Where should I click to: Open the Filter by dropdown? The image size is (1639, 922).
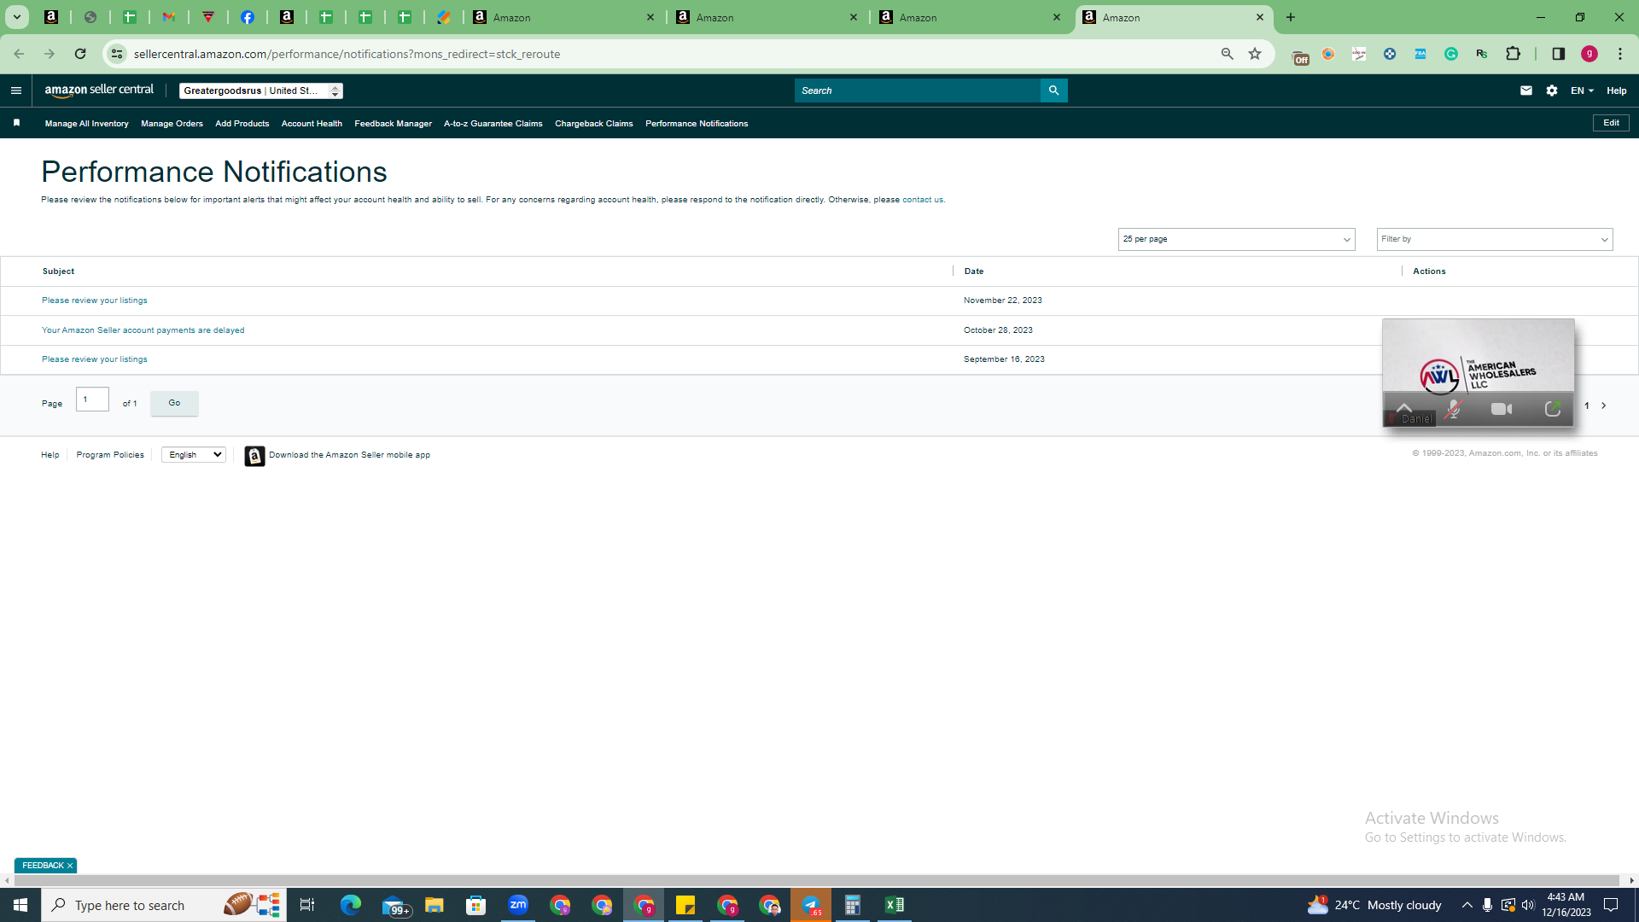pos(1495,239)
